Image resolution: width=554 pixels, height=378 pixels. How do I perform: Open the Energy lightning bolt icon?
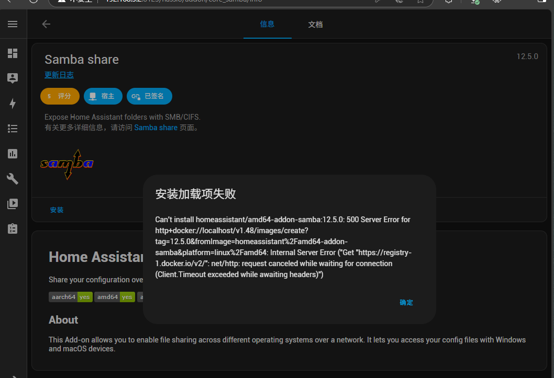click(x=13, y=104)
